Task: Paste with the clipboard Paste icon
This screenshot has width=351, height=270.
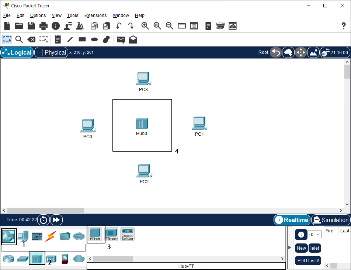Action: pos(106,26)
